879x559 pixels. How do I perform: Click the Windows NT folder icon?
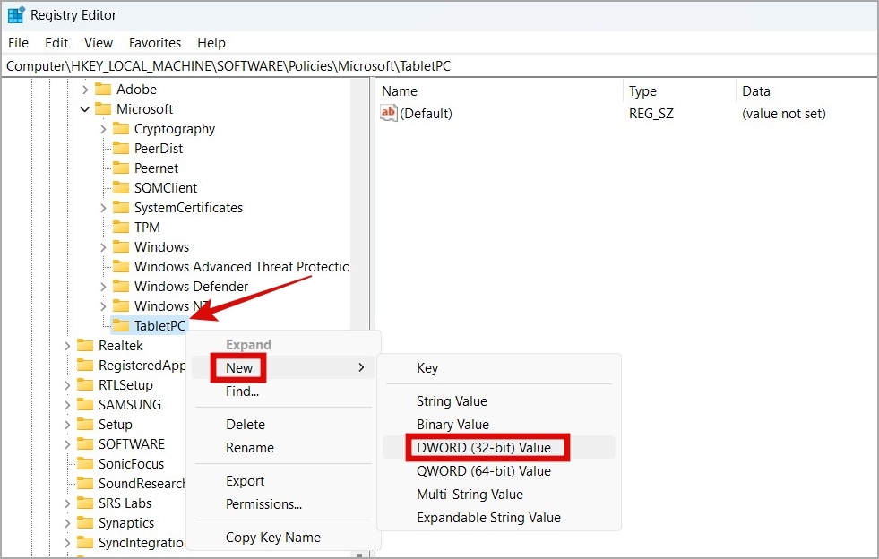[x=121, y=306]
